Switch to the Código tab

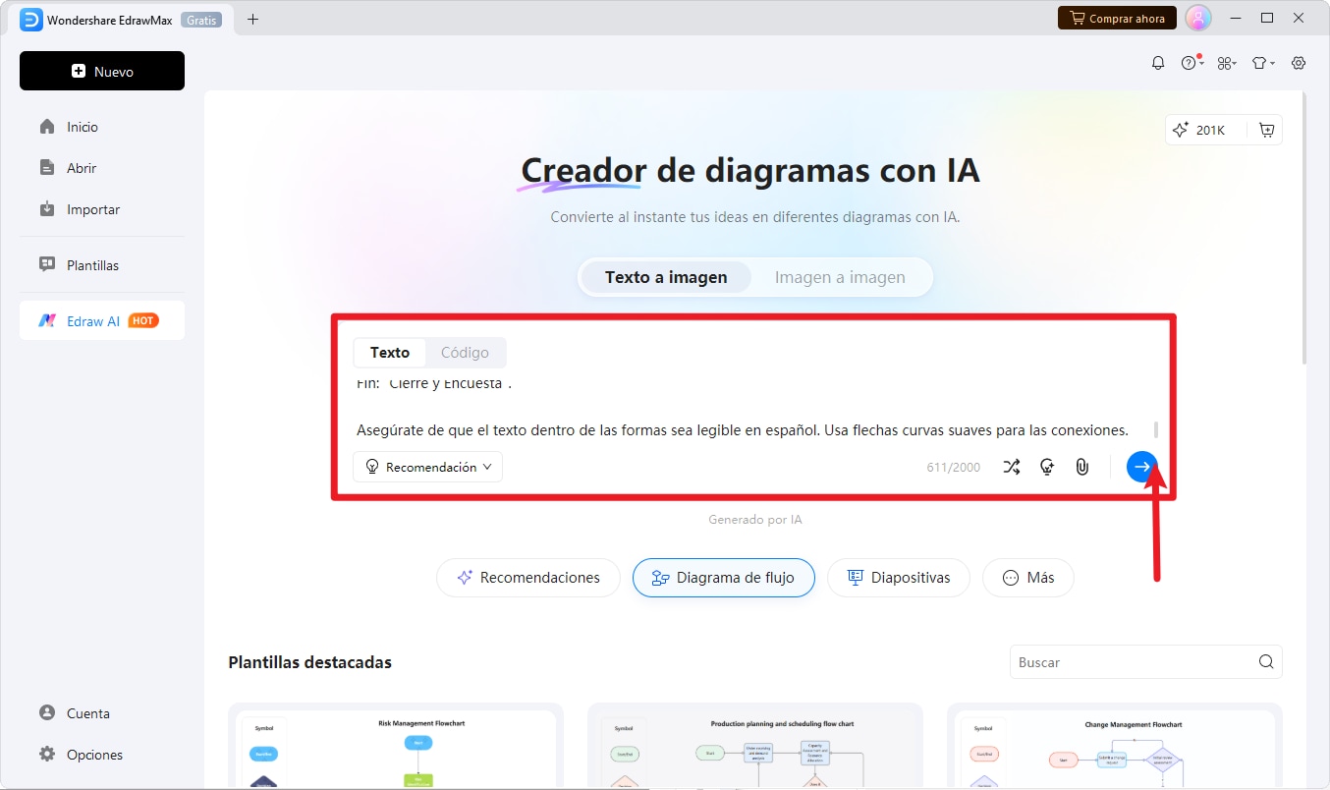click(x=465, y=352)
